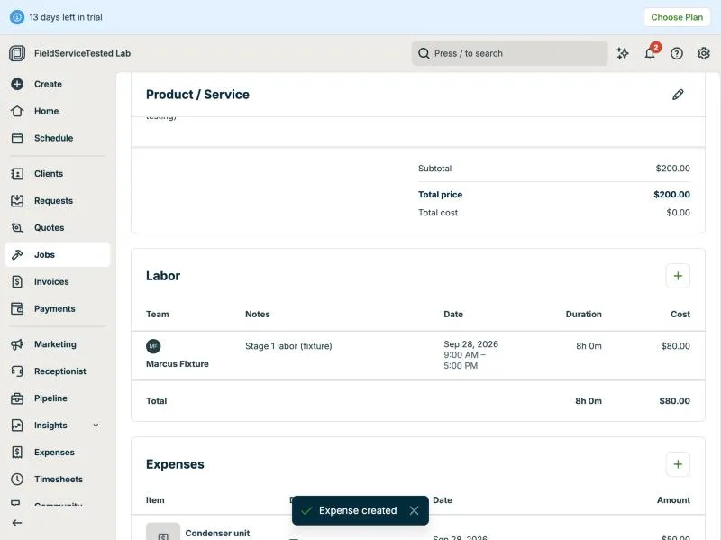Screen dimensions: 721x540
Task: Open the settings gear icon
Action: tap(704, 53)
